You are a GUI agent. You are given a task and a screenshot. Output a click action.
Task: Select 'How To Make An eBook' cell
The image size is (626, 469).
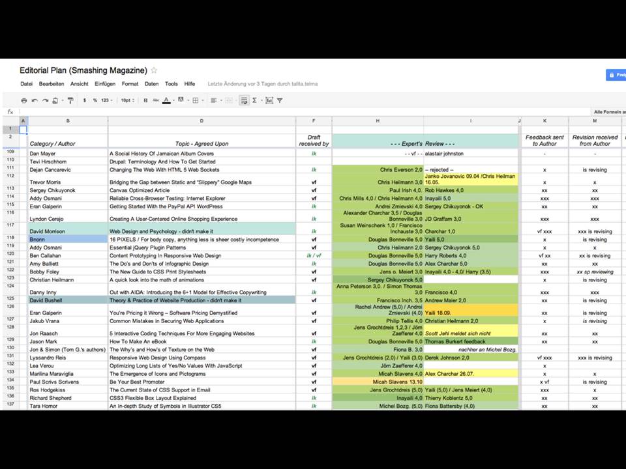tap(201, 341)
